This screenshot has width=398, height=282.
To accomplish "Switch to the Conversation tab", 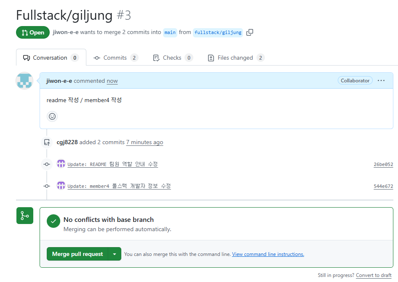I will tap(51, 58).
